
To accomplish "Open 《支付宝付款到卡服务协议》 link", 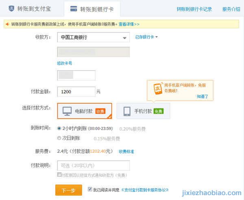I will (x=145, y=190).
